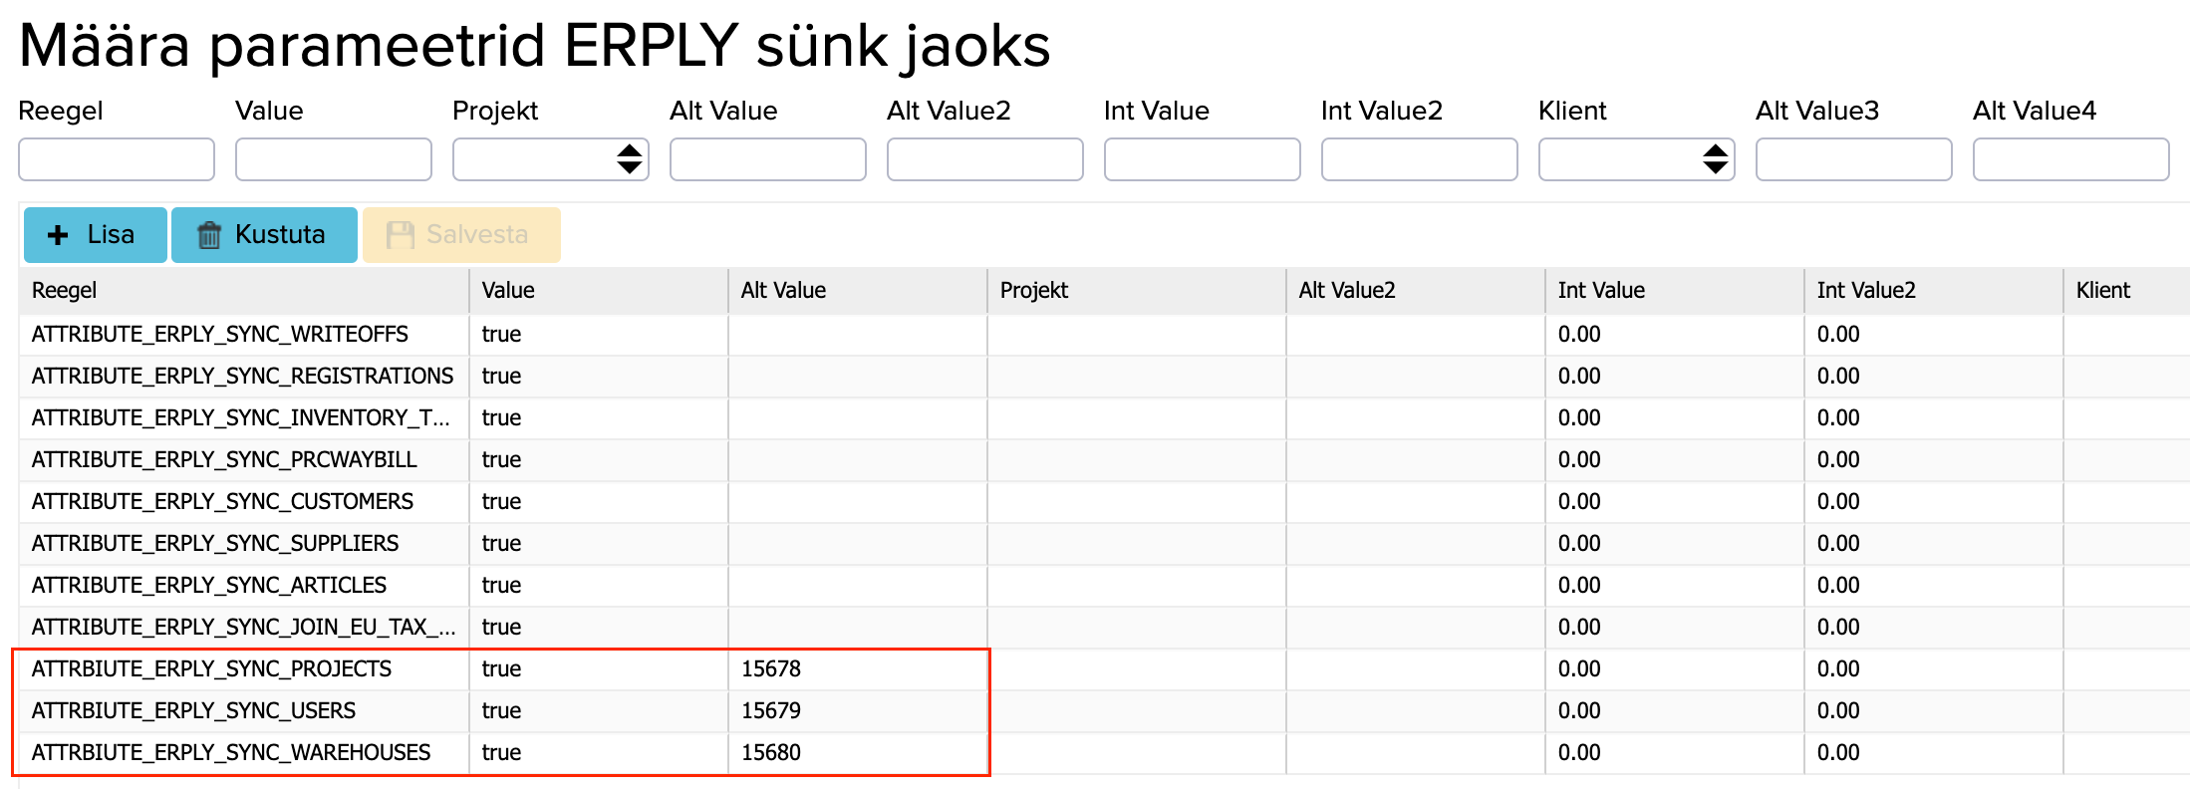Open the Klient filter dropdown

click(x=1636, y=159)
